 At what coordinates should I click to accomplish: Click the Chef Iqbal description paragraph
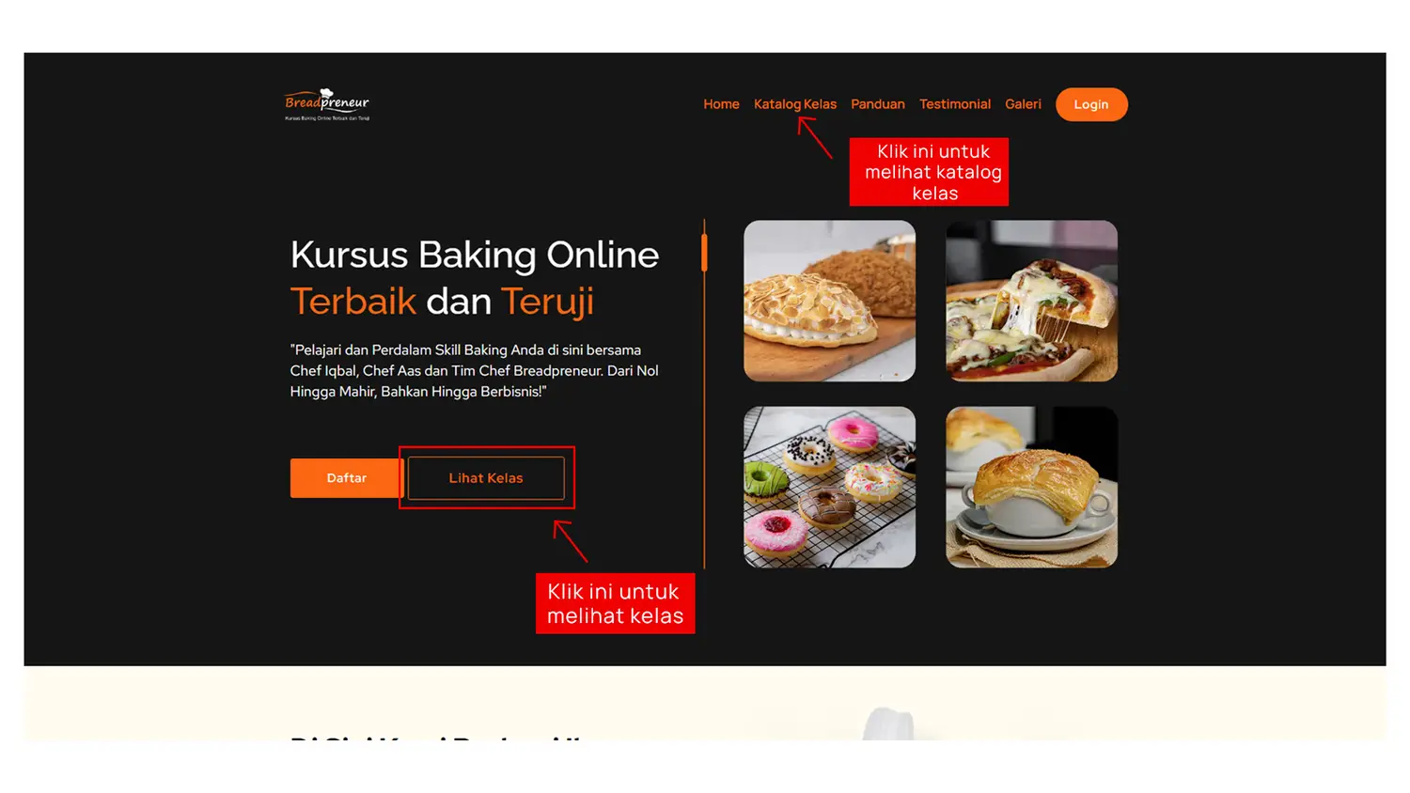tap(475, 370)
